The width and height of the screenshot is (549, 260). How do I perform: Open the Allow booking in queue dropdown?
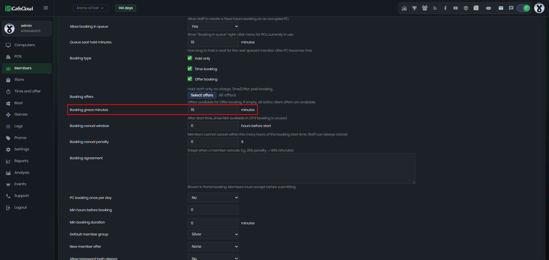(x=213, y=26)
